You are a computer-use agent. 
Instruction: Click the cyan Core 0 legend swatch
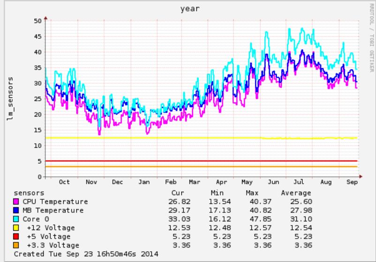pyautogui.click(x=16, y=219)
